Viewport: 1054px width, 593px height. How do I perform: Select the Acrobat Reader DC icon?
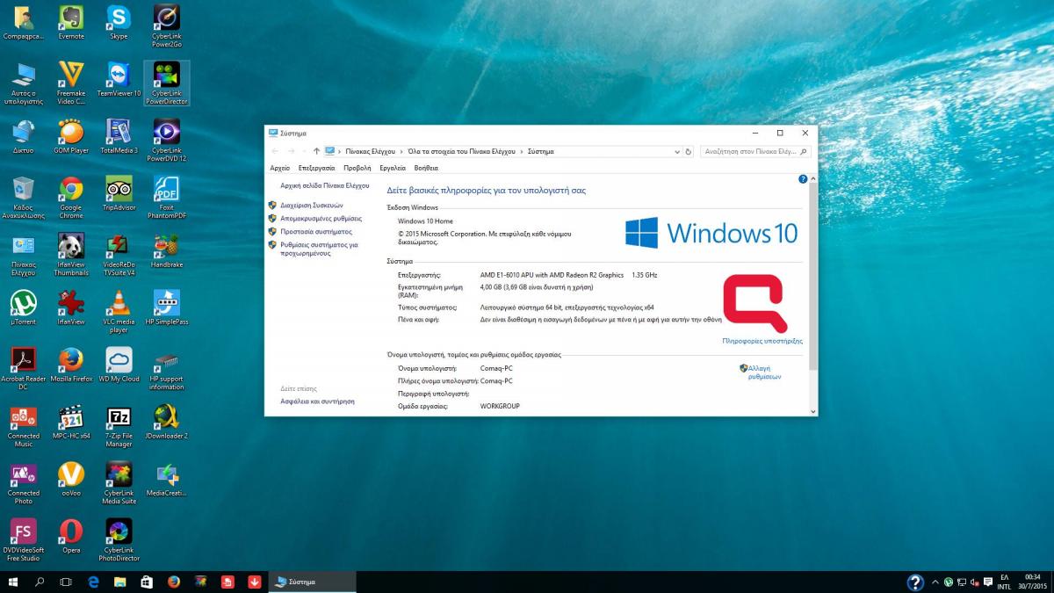(24, 369)
